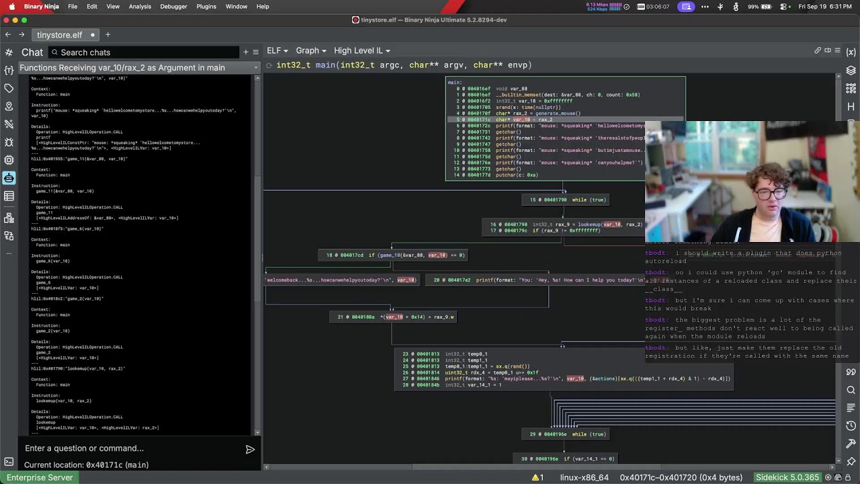
Task: Send the chat message with arrow icon
Action: (x=250, y=449)
